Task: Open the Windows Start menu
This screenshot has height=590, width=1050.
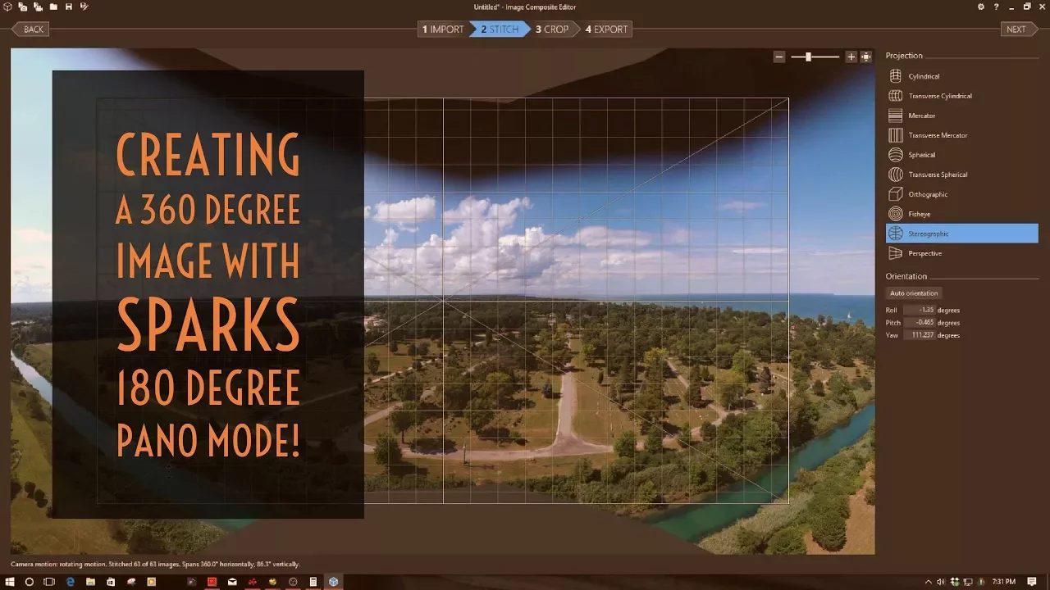Action: pyautogui.click(x=10, y=582)
